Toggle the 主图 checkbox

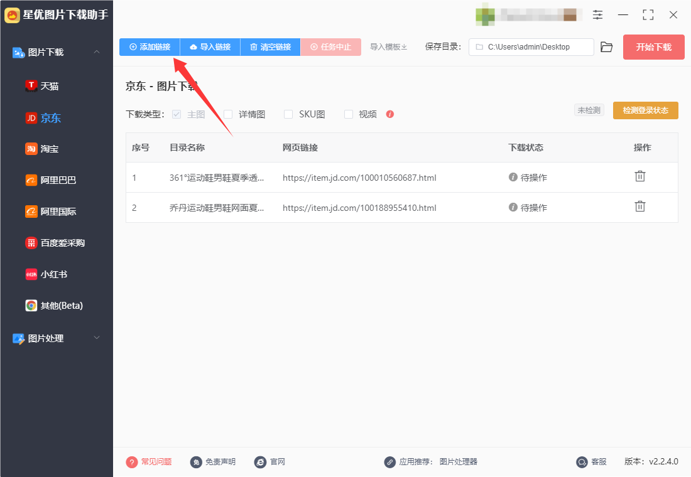coord(177,114)
